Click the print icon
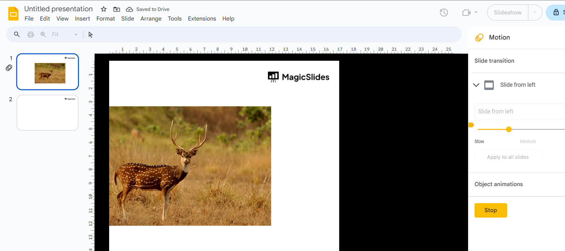Image resolution: width=565 pixels, height=251 pixels. (x=31, y=34)
